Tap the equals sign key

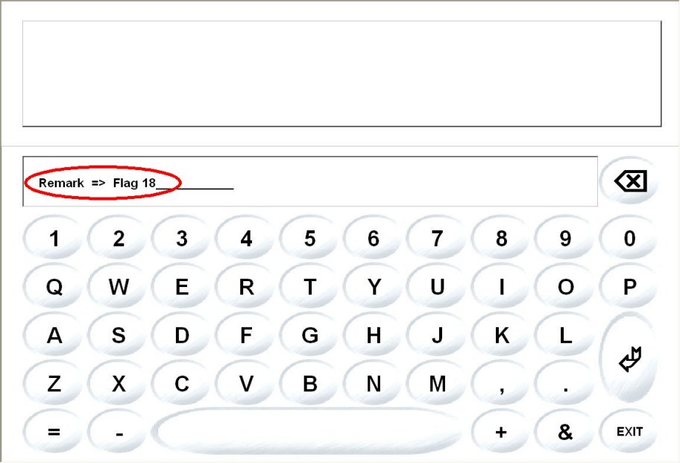[54, 432]
